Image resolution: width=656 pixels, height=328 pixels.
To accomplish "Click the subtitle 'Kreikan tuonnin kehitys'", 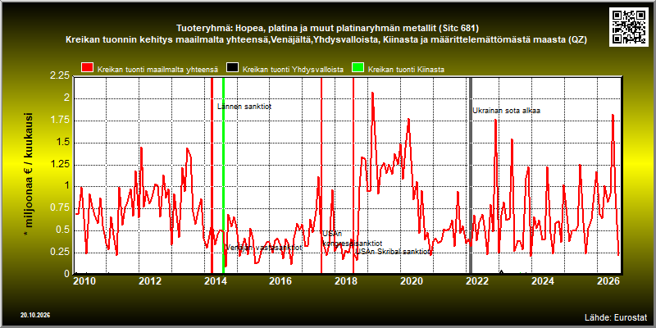I will click(x=327, y=40).
